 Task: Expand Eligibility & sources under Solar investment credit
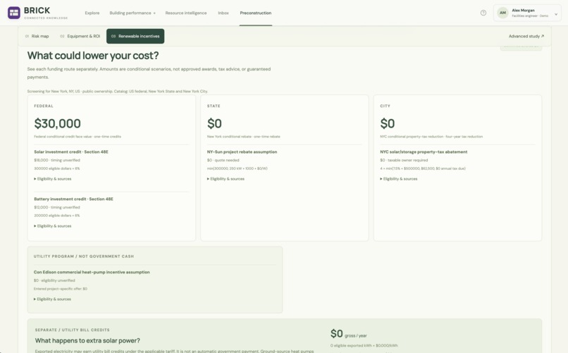(x=53, y=179)
